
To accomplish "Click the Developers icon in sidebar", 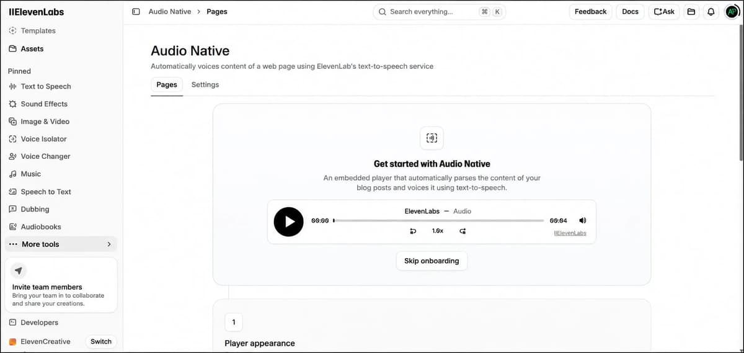I will (13, 323).
